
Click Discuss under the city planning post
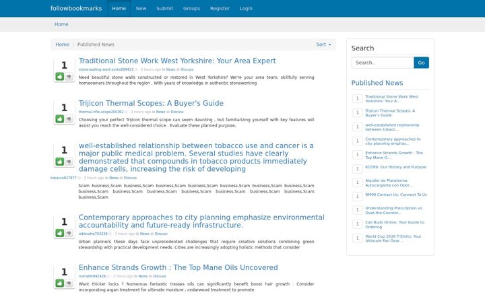click(x=161, y=234)
